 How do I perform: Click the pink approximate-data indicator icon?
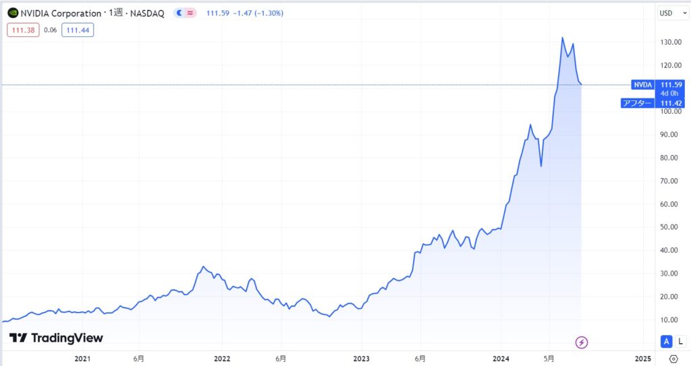[x=190, y=13]
